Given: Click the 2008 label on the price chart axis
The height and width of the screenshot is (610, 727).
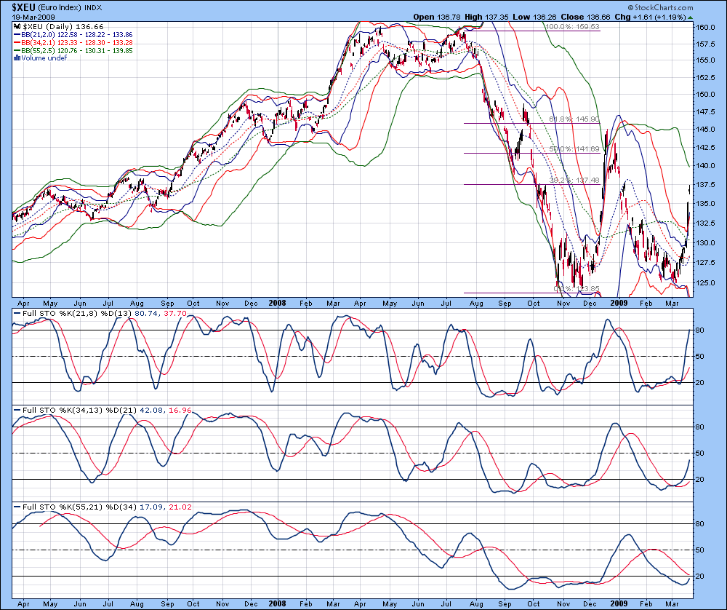Looking at the screenshot, I should [277, 303].
